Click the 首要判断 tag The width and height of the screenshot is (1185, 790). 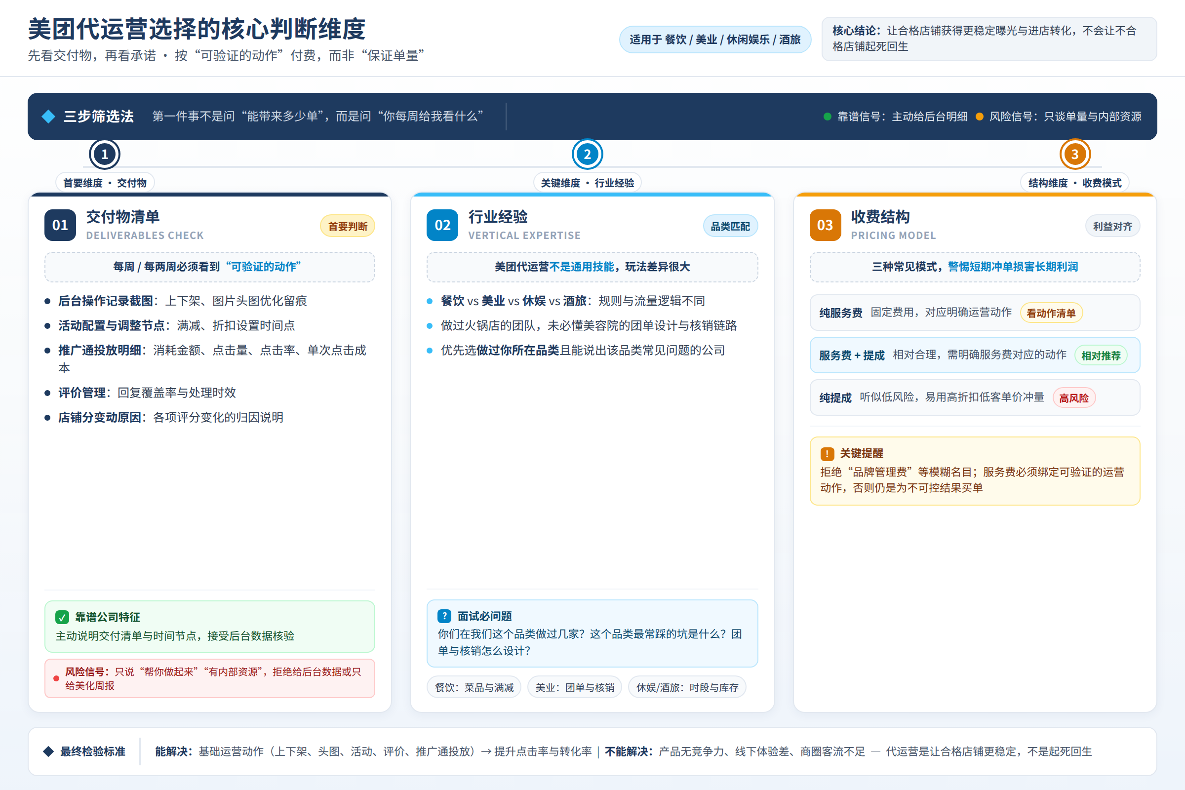click(x=348, y=226)
